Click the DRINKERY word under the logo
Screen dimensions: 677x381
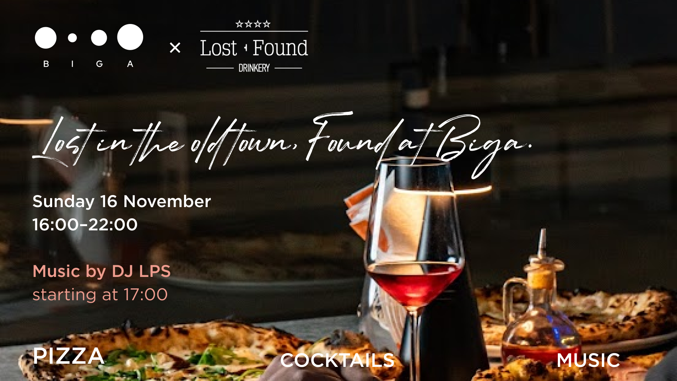[254, 68]
